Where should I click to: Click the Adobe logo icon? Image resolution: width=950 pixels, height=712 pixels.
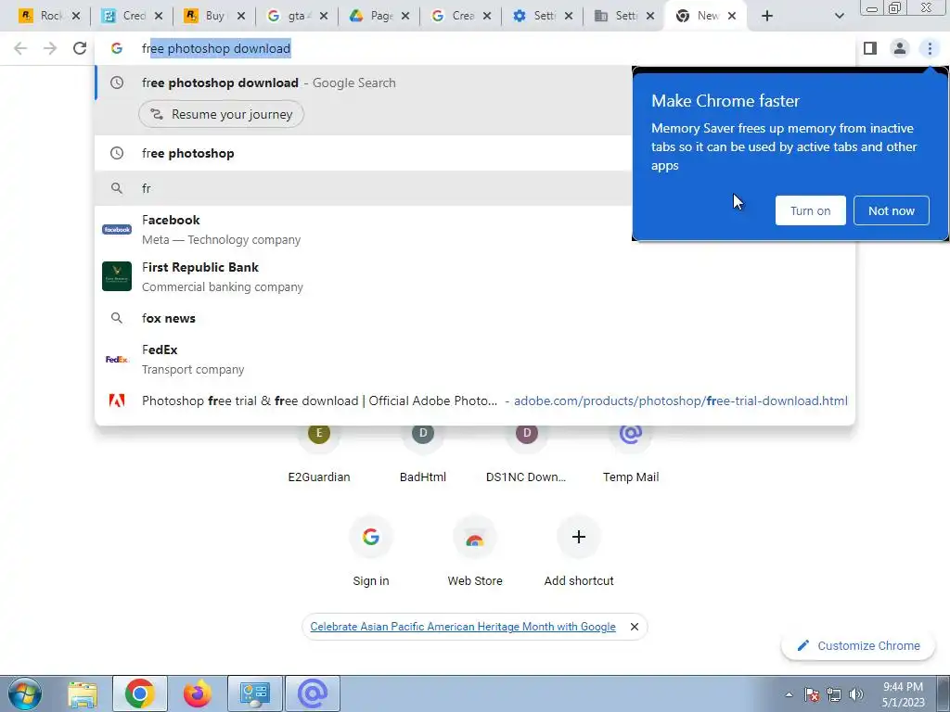pos(117,400)
